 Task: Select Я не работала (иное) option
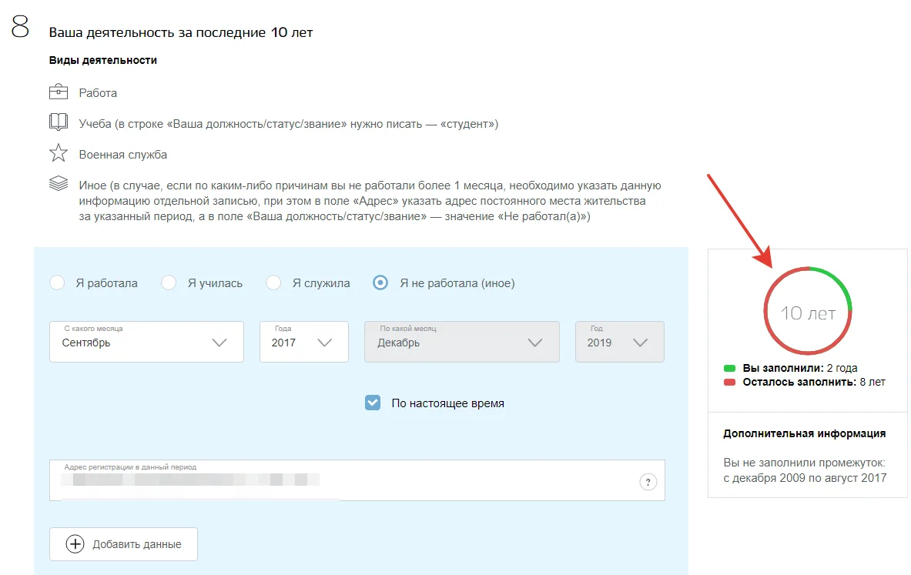380,282
